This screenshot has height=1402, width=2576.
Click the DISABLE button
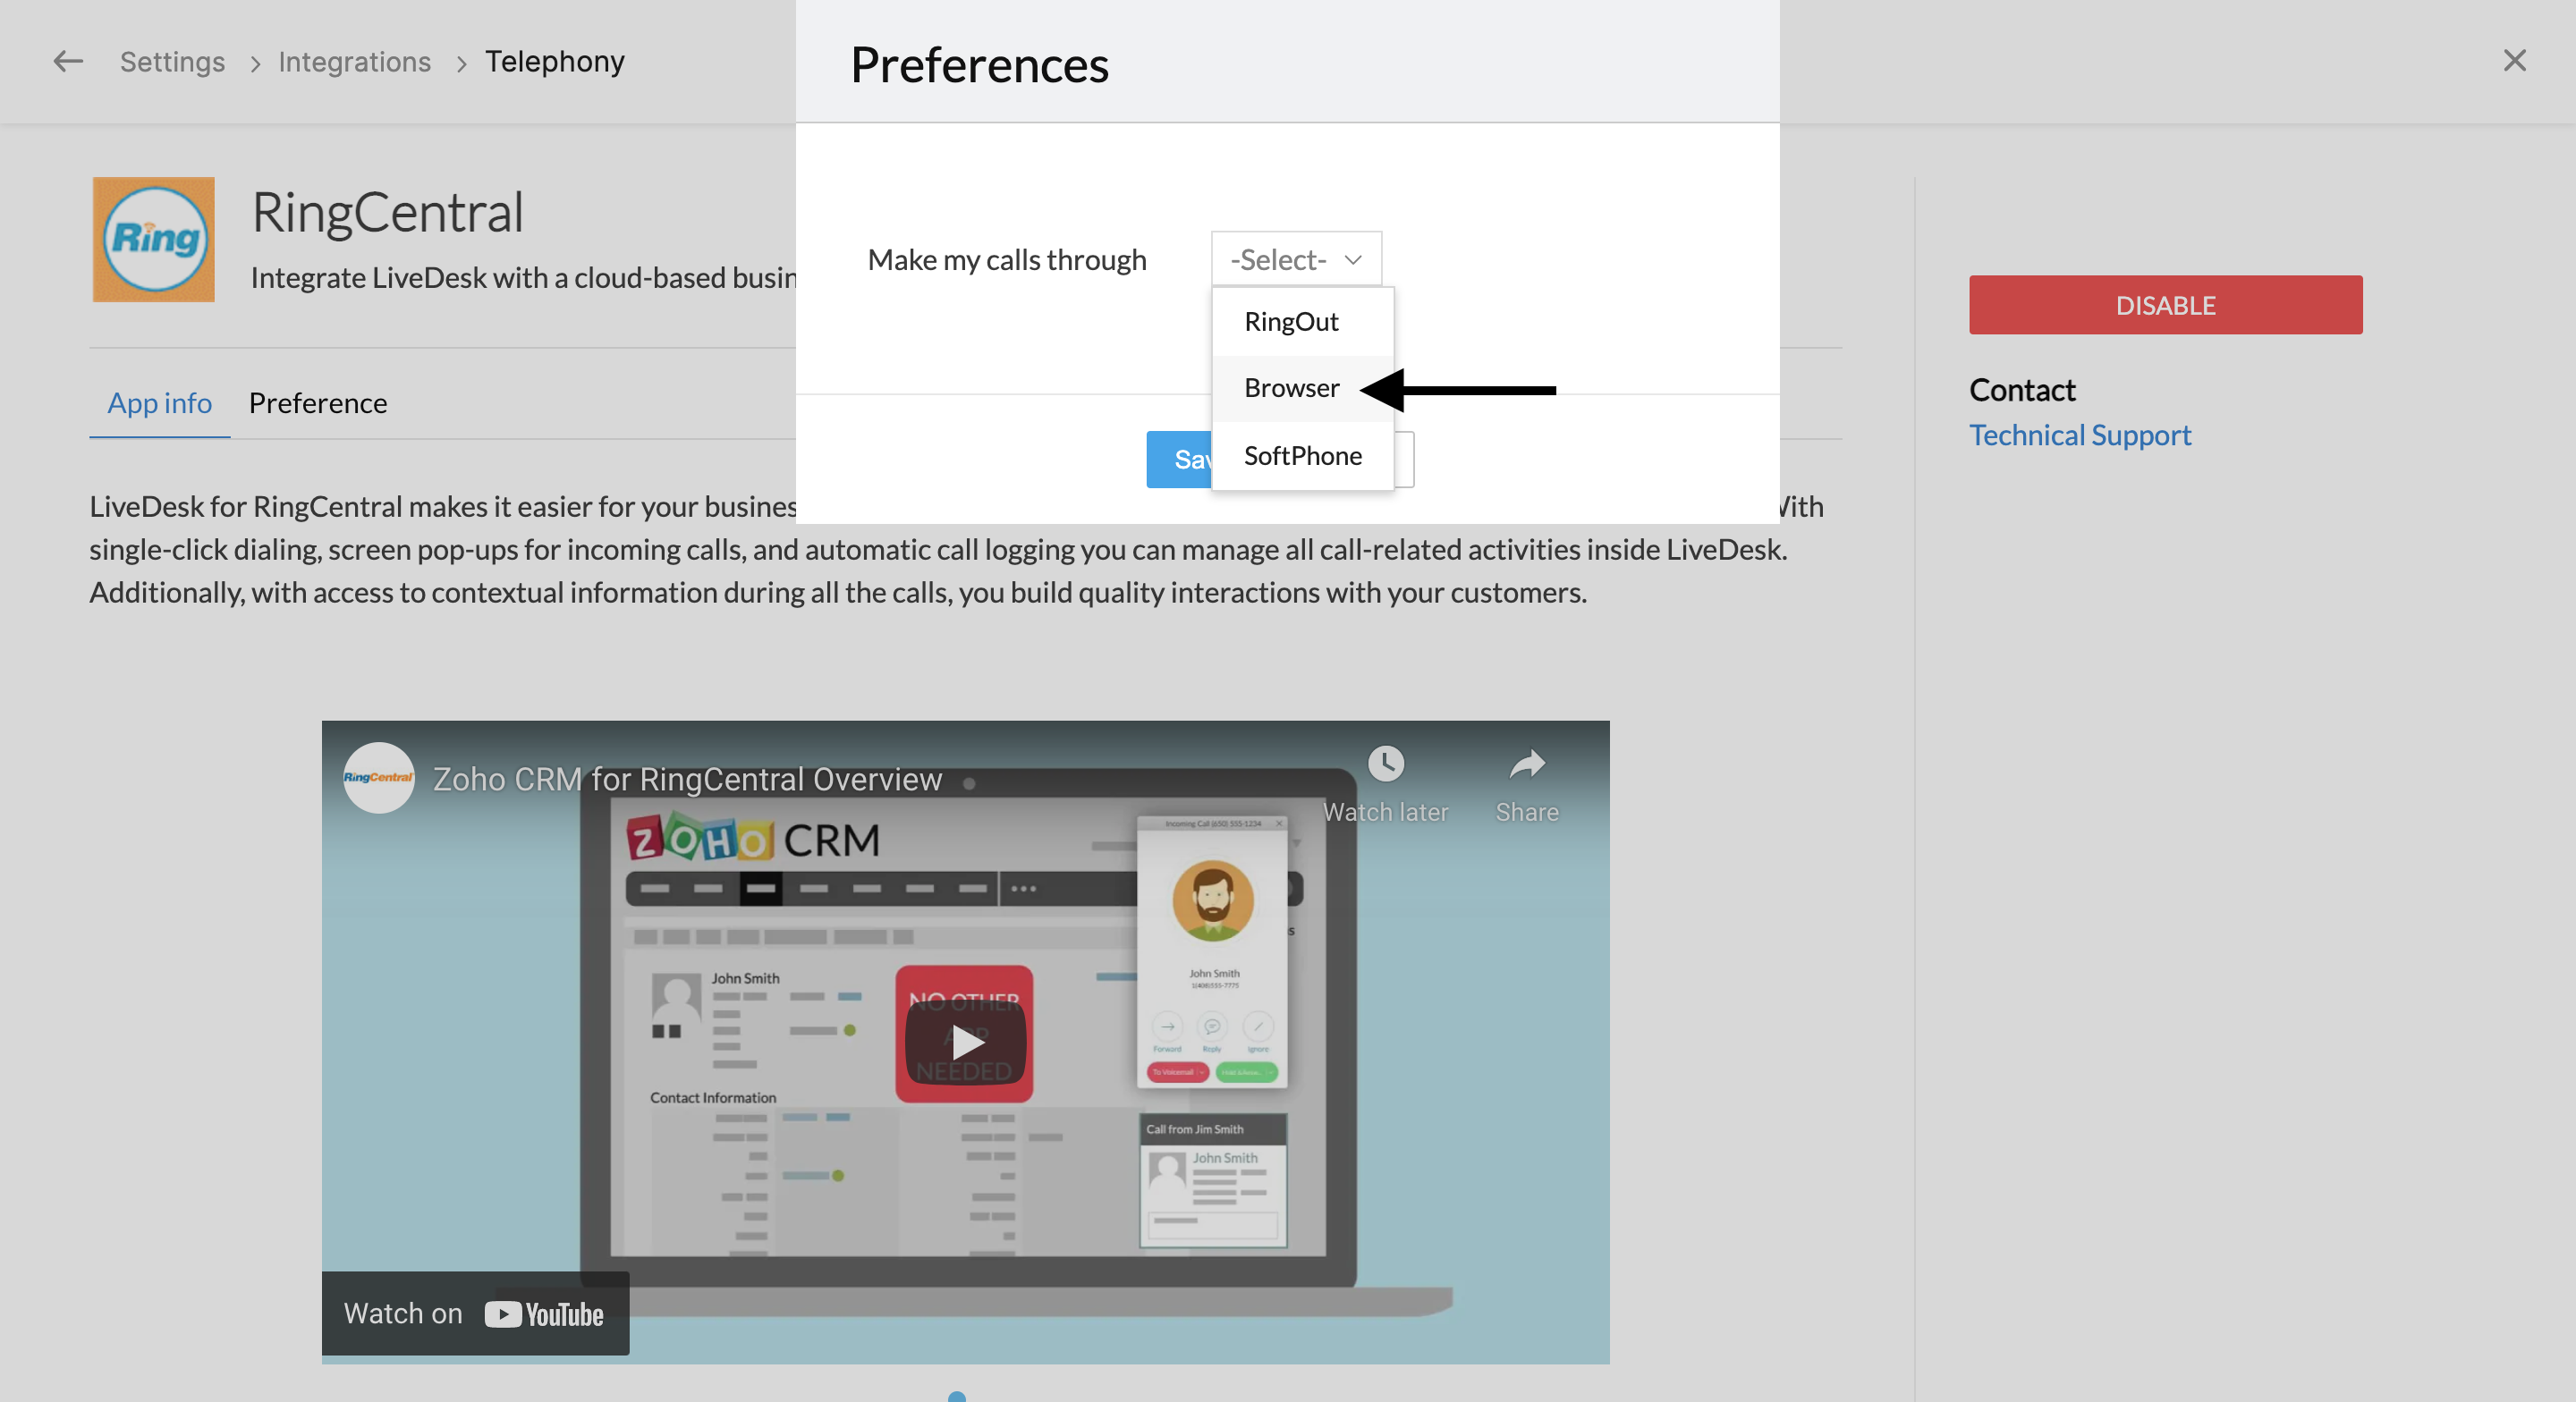(x=2165, y=305)
